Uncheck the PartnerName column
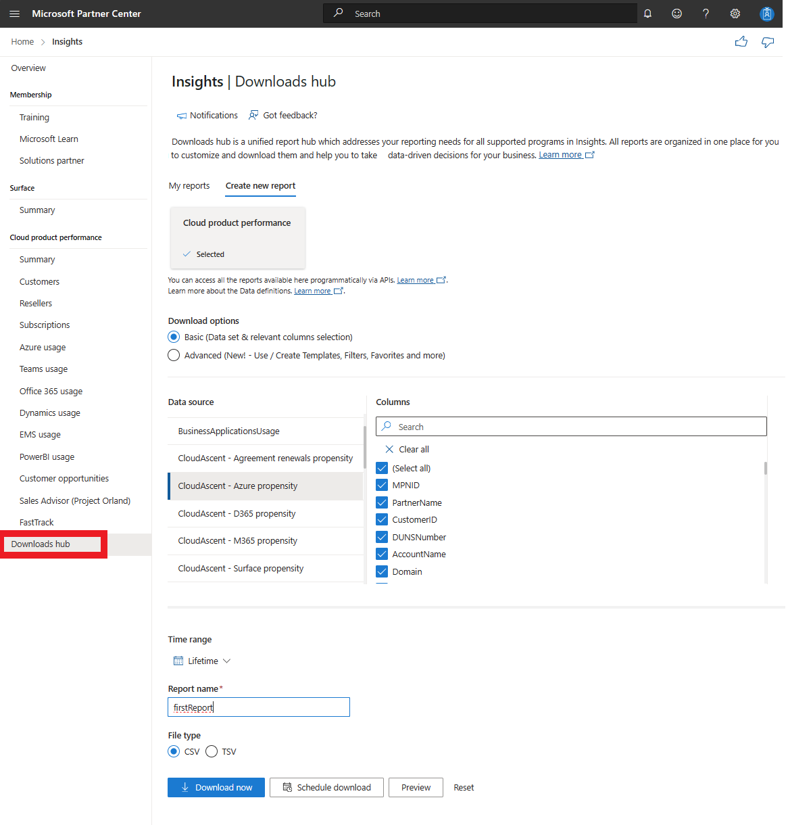 [x=382, y=502]
